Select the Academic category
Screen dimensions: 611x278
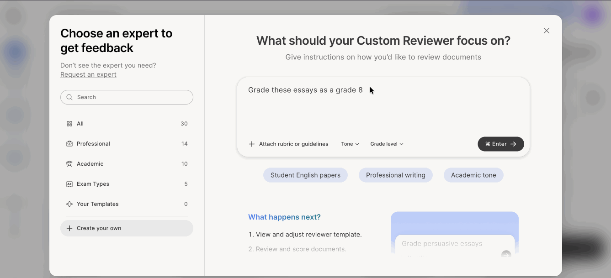coord(127,164)
